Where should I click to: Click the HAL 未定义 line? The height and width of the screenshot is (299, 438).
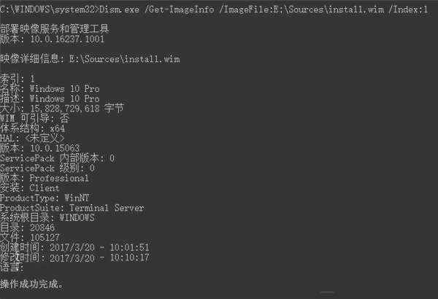pyautogui.click(x=32, y=138)
